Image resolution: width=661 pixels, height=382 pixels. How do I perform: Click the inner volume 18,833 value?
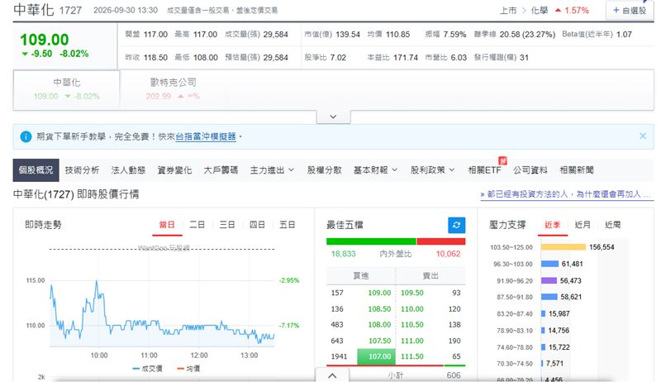pos(343,254)
